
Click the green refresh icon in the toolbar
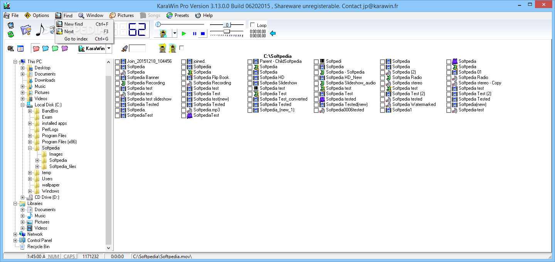point(10,34)
